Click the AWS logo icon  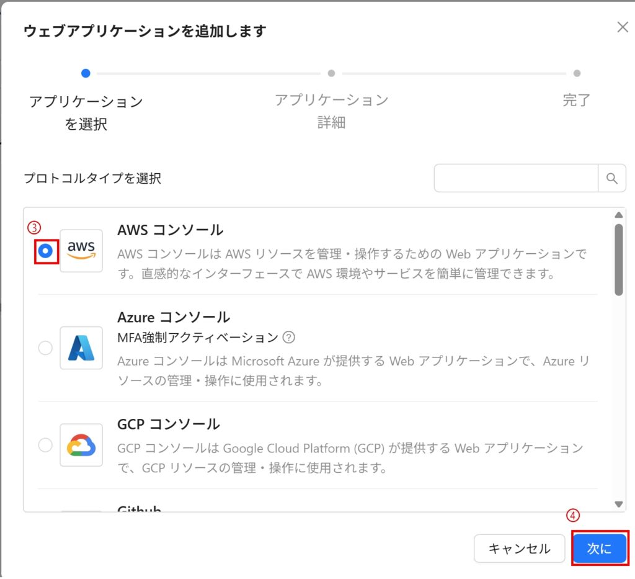pyautogui.click(x=81, y=251)
